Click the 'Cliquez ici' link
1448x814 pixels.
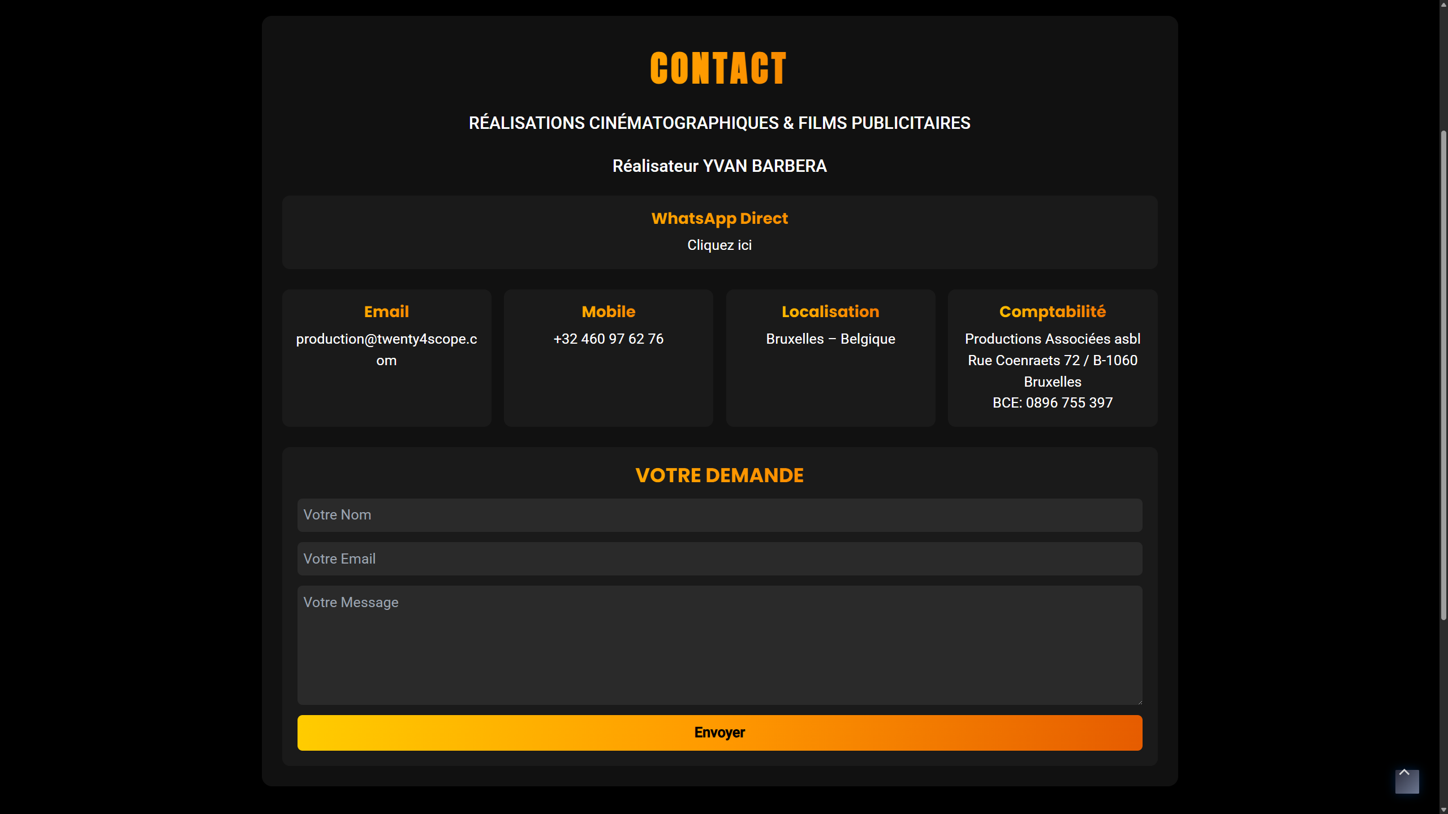coord(719,245)
